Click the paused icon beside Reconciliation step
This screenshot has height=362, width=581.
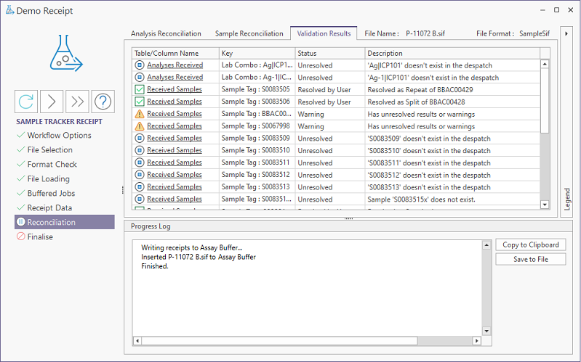21,222
